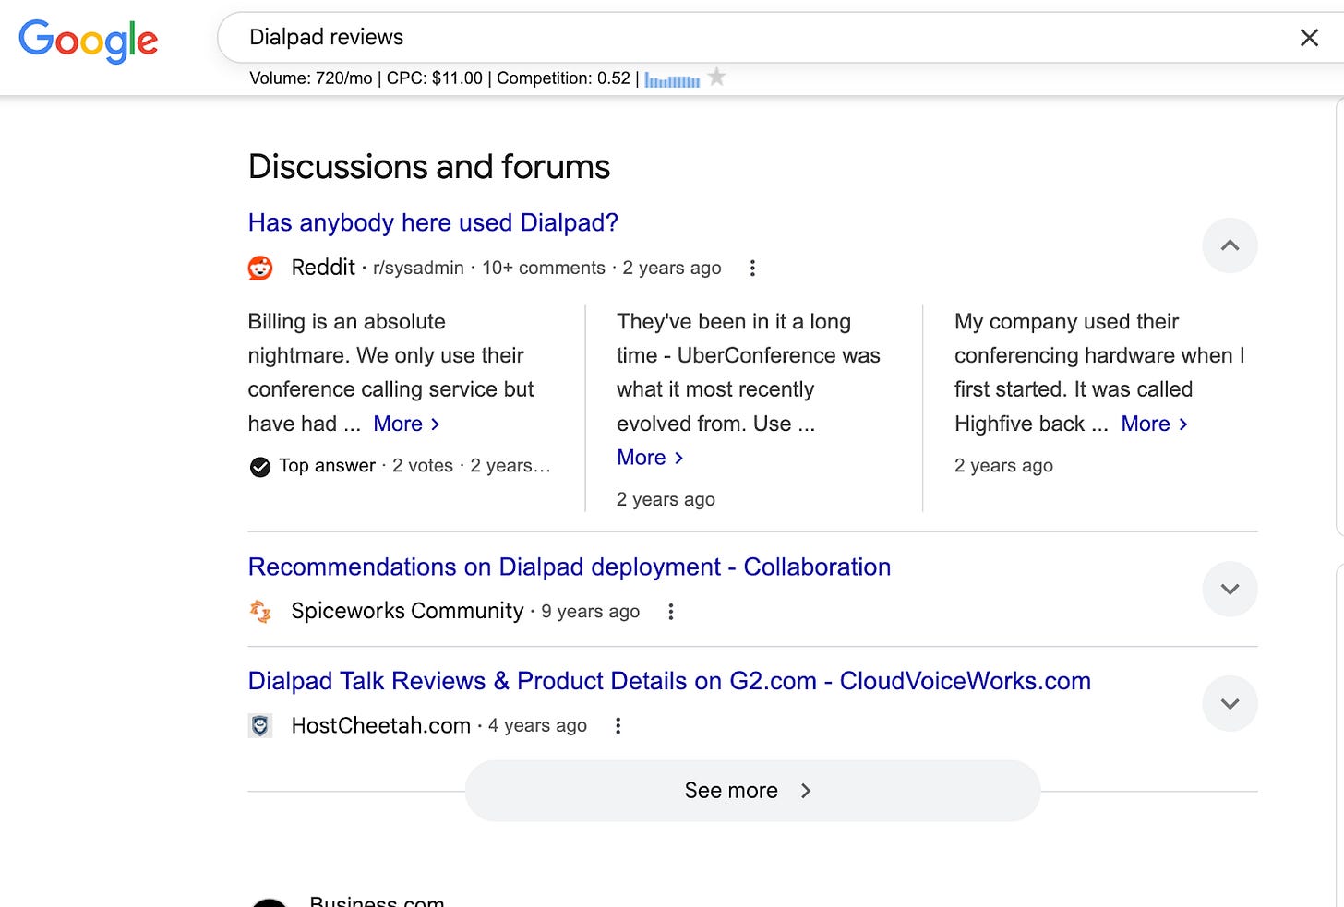Screen dimensions: 1344x907
Task: Click the Google logo
Action: [x=89, y=41]
